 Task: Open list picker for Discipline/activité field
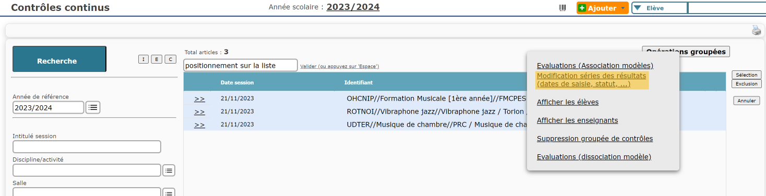tap(169, 170)
